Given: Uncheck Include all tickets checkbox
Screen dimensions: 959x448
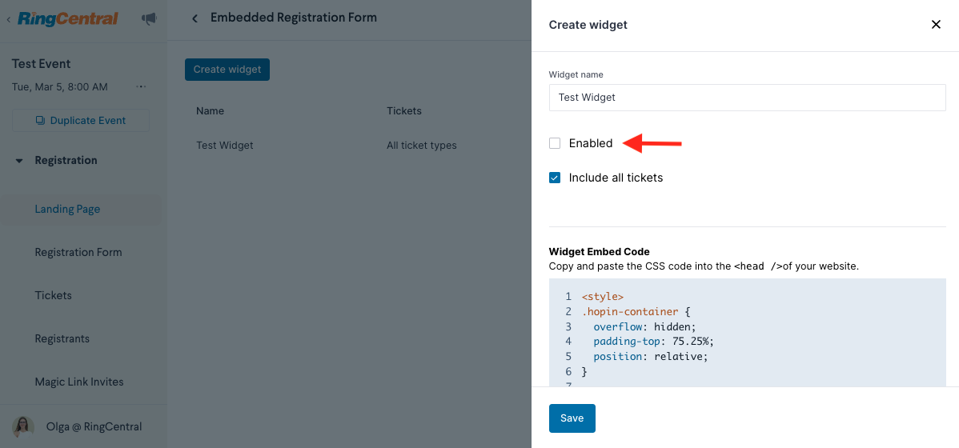Looking at the screenshot, I should point(555,178).
